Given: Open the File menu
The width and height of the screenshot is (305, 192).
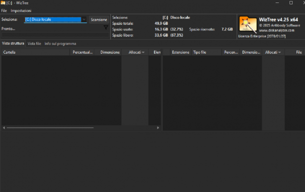Looking at the screenshot, I should tap(4, 10).
